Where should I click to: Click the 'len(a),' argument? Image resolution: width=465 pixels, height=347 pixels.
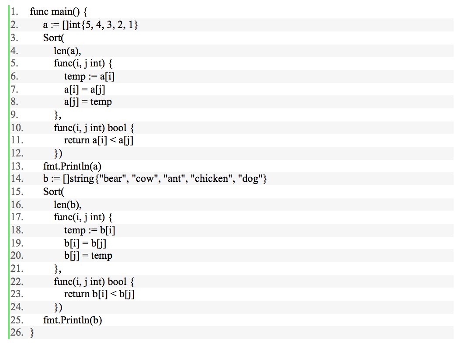tap(67, 51)
